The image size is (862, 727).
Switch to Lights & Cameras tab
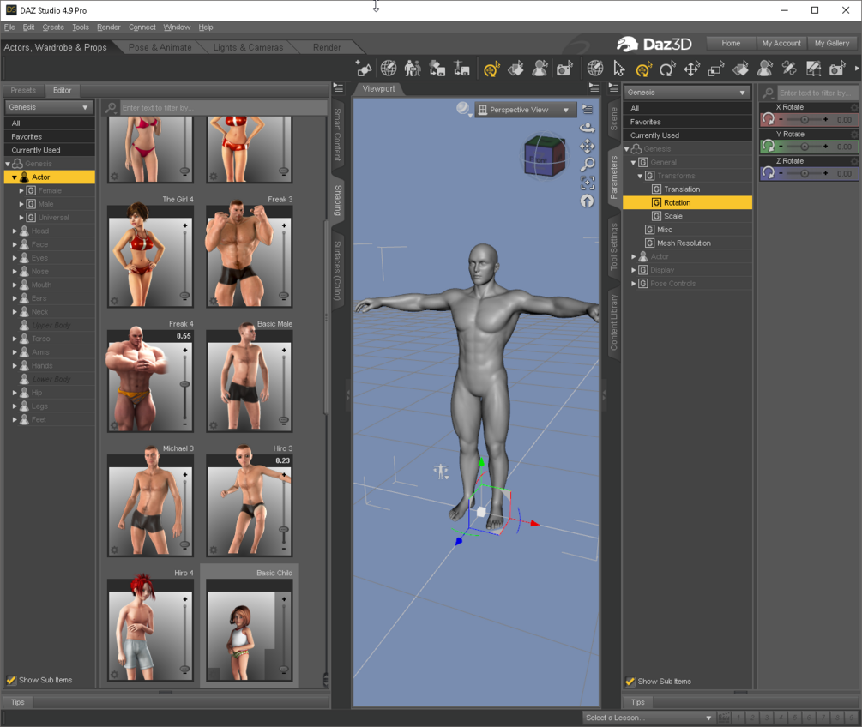(248, 47)
